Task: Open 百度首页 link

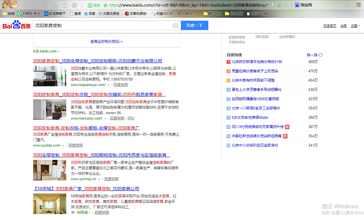Action: (x=329, y=26)
